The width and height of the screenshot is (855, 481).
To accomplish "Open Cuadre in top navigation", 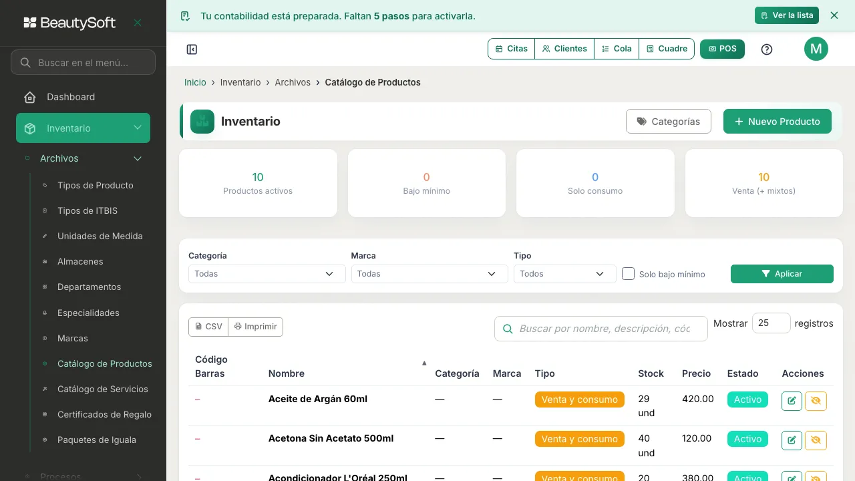I will pos(667,49).
